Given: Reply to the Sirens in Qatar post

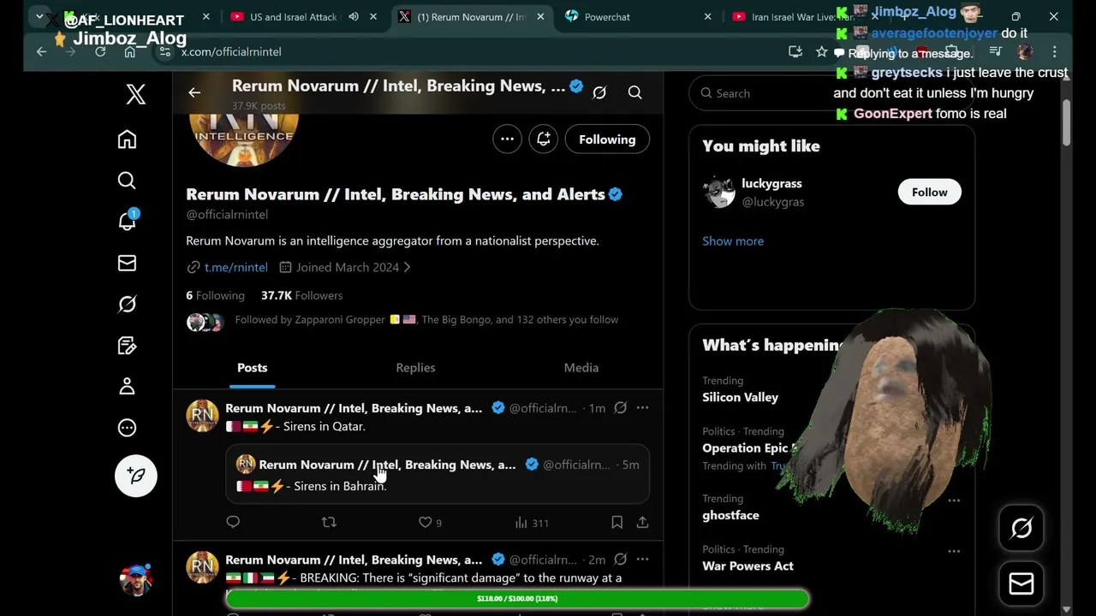Looking at the screenshot, I should pyautogui.click(x=233, y=522).
